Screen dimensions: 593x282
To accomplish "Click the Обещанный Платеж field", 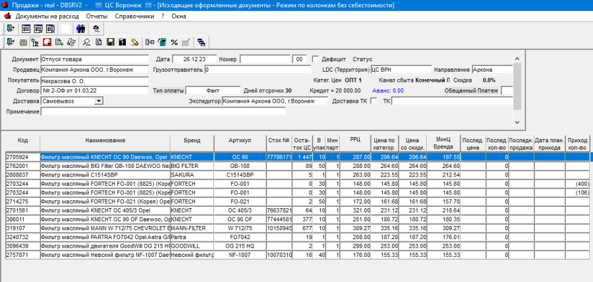I will tap(507, 91).
